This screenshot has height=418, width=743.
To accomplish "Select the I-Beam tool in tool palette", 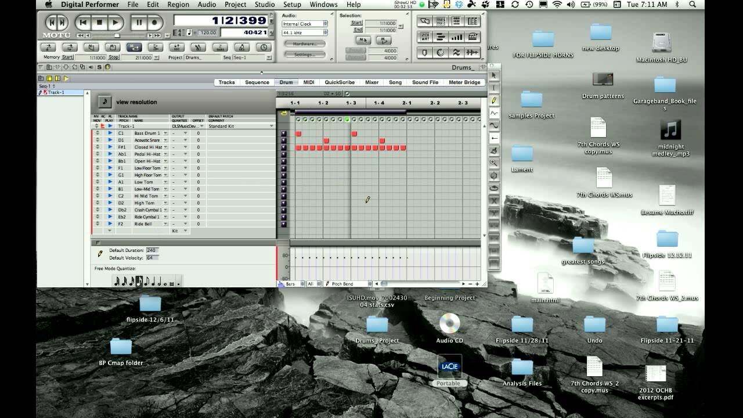I will (x=494, y=87).
